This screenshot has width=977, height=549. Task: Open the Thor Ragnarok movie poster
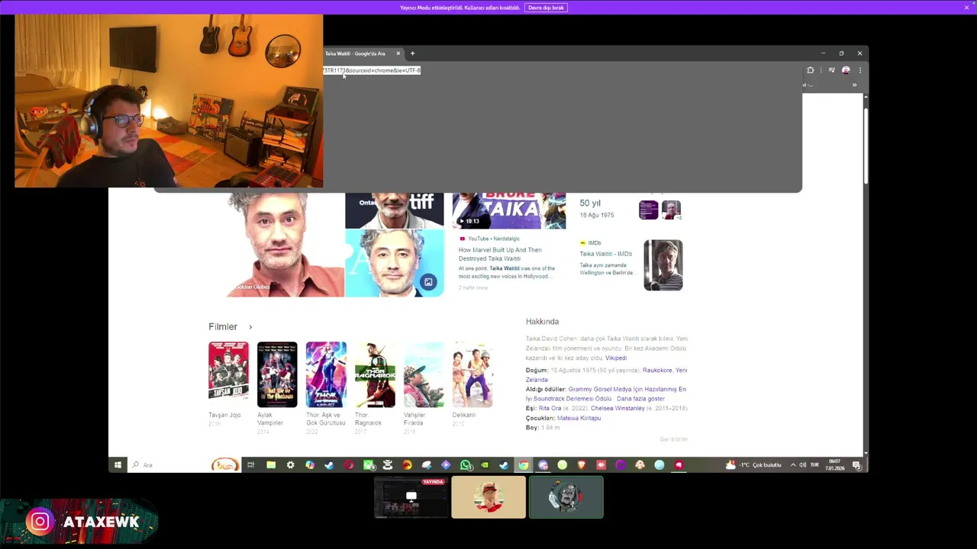click(x=375, y=374)
